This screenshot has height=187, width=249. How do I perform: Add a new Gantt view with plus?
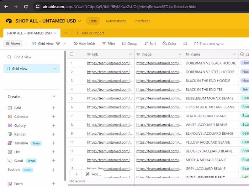coord(53,161)
